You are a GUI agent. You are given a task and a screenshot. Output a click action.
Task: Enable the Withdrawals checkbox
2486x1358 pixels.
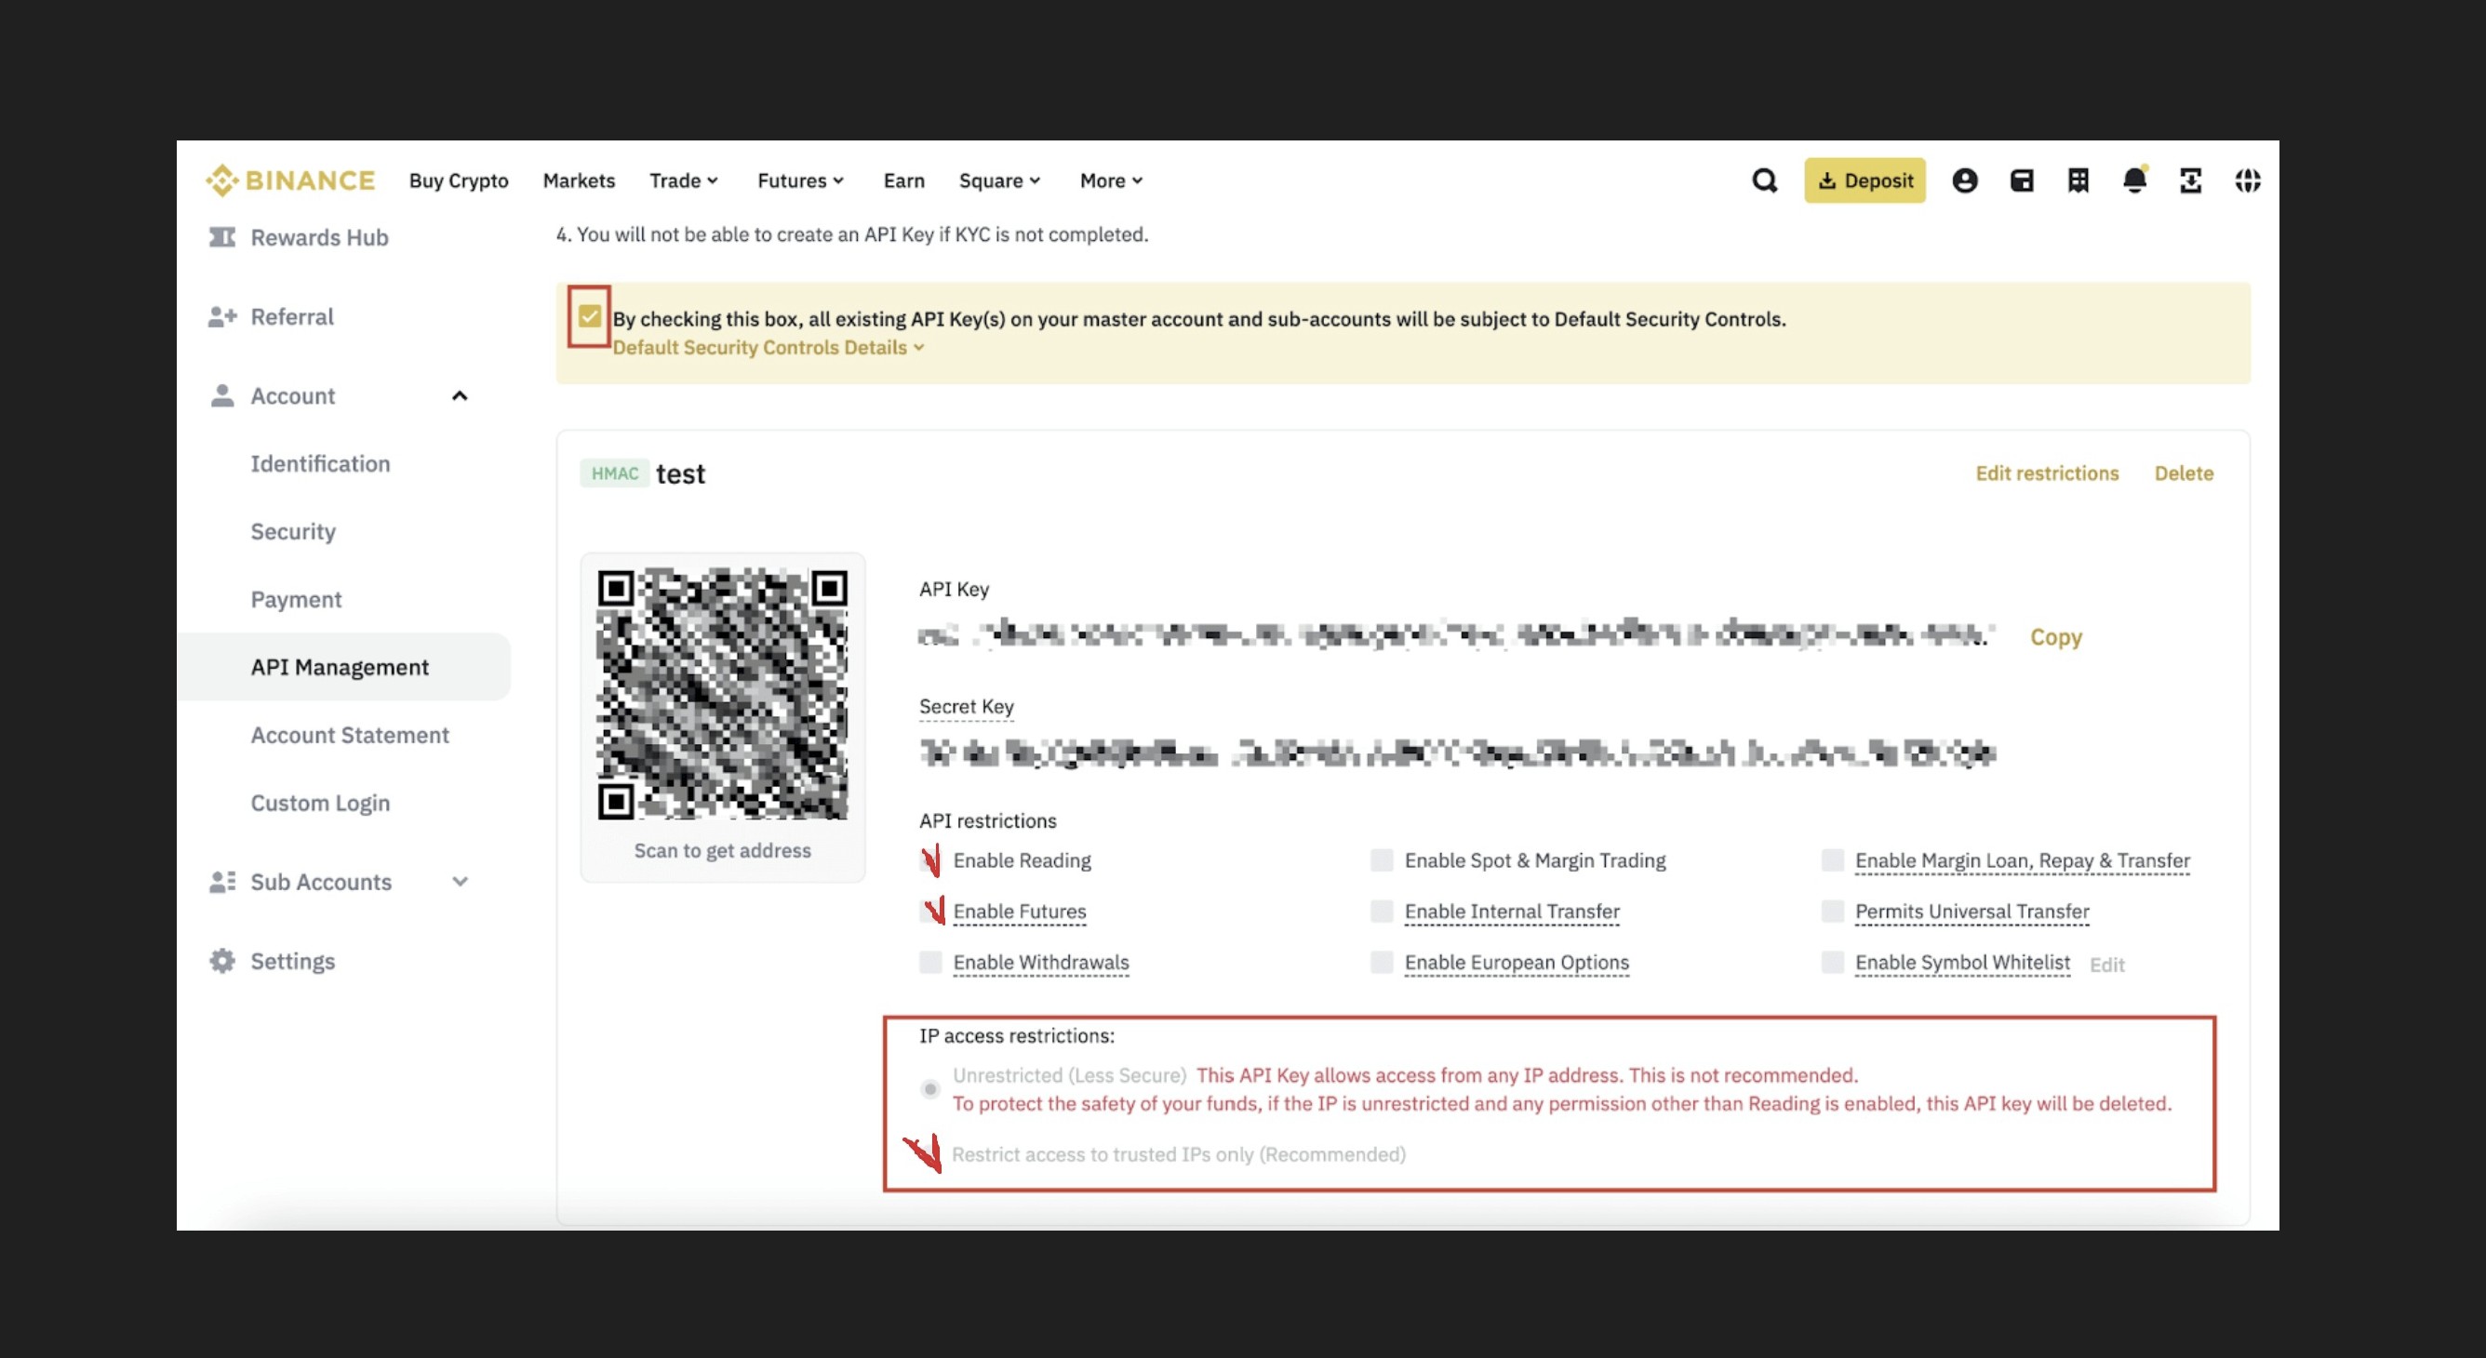tap(930, 962)
